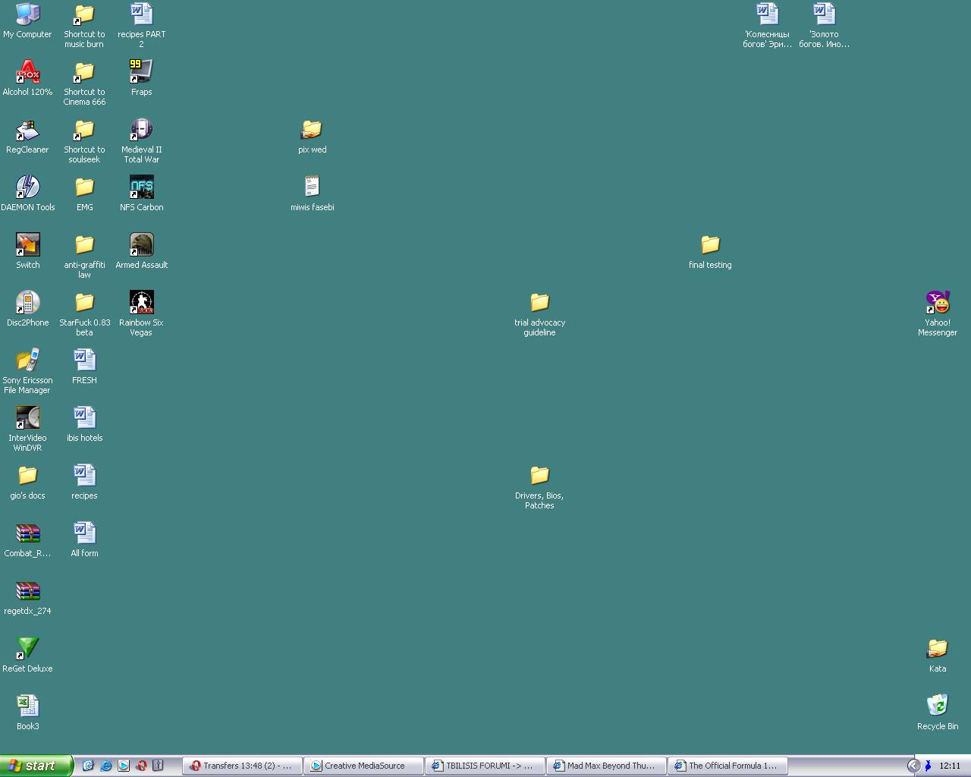The height and width of the screenshot is (777, 971).
Task: Click the first Quick Launch icon
Action: pyautogui.click(x=88, y=766)
